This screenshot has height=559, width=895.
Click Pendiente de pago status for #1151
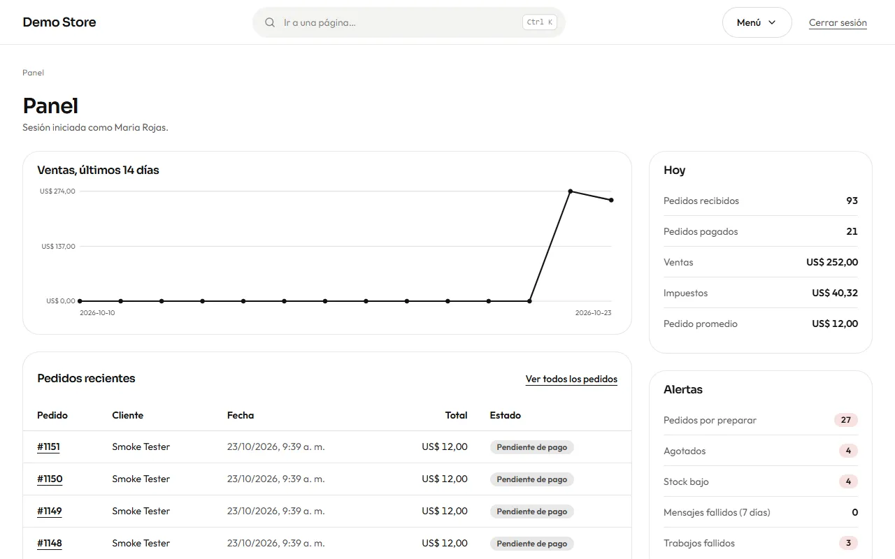[x=532, y=447]
